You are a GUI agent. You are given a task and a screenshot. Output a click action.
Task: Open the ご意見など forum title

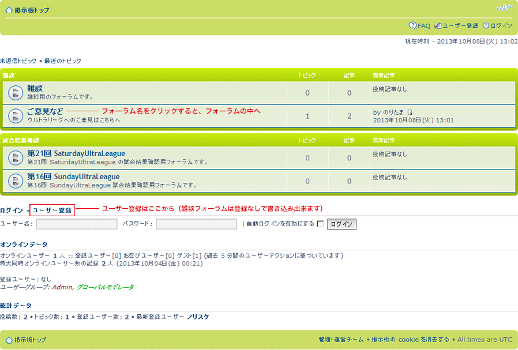tap(45, 111)
